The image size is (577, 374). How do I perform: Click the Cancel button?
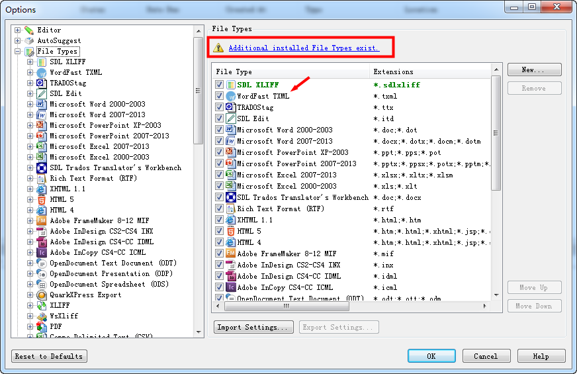coord(486,356)
